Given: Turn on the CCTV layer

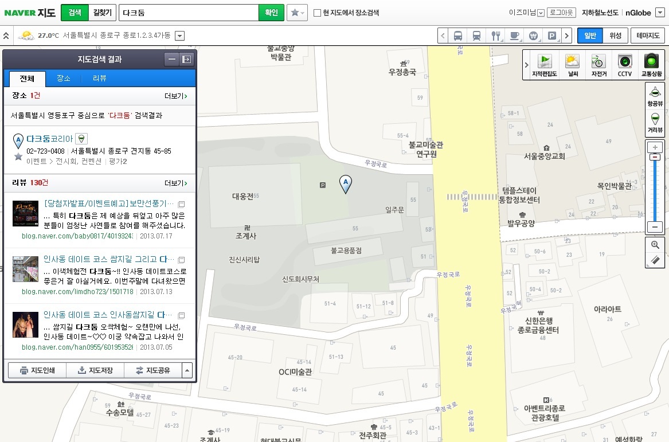Looking at the screenshot, I should tap(625, 65).
